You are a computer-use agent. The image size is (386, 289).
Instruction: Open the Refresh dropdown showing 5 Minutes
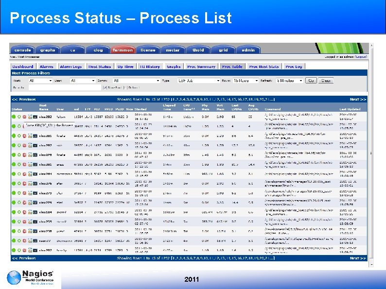tap(289, 81)
